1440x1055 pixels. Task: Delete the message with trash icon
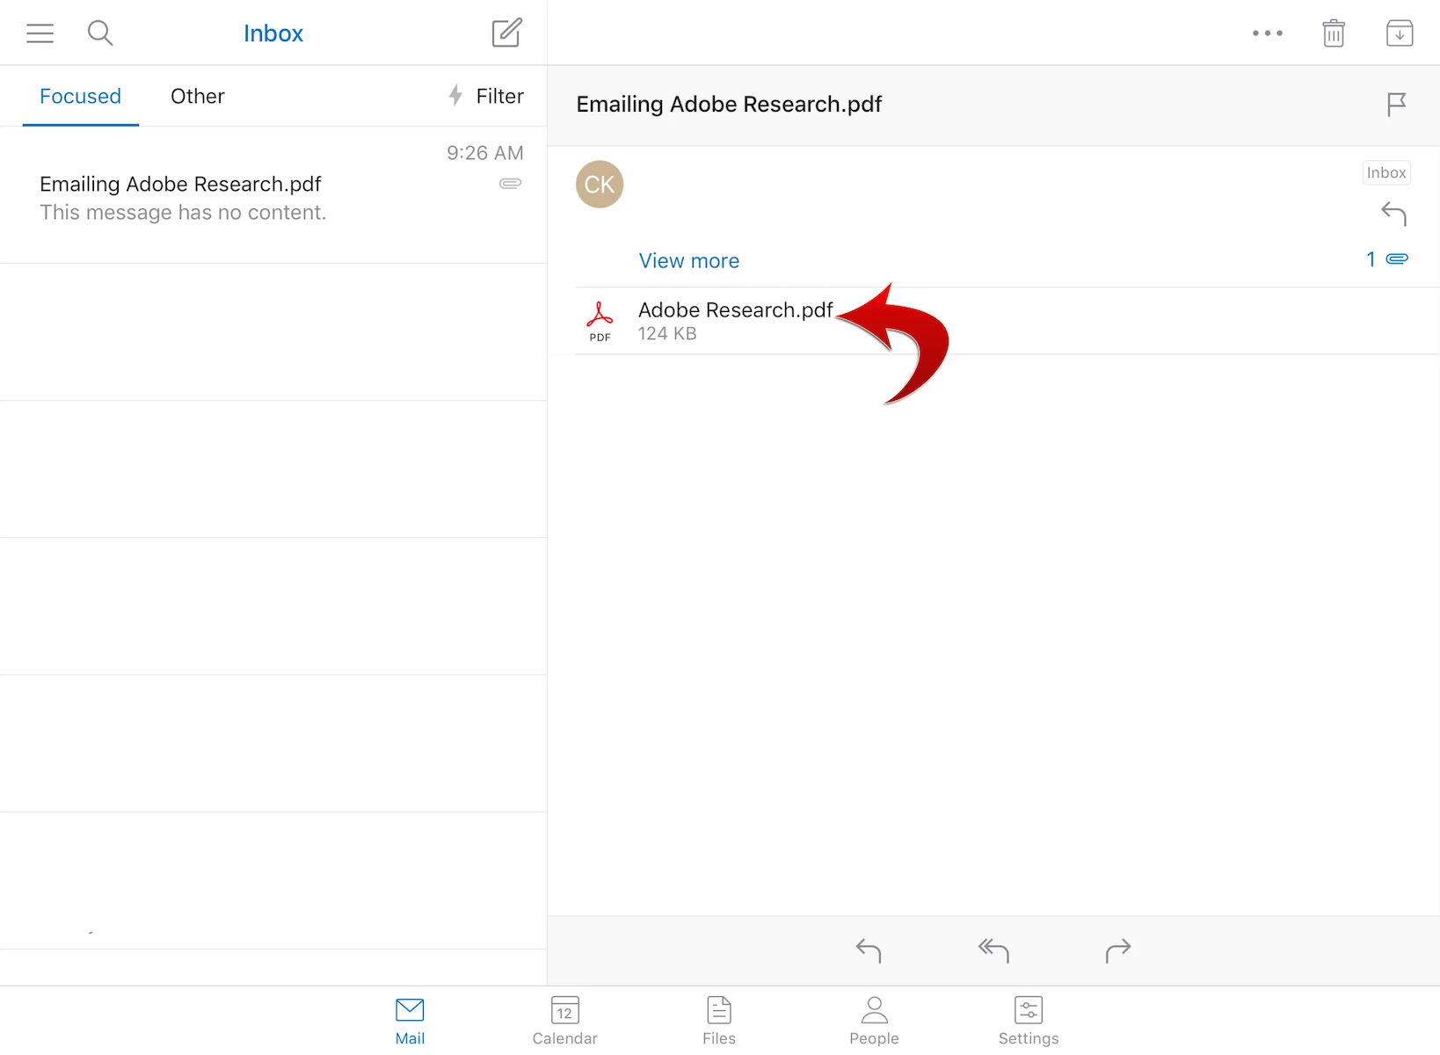1334,33
